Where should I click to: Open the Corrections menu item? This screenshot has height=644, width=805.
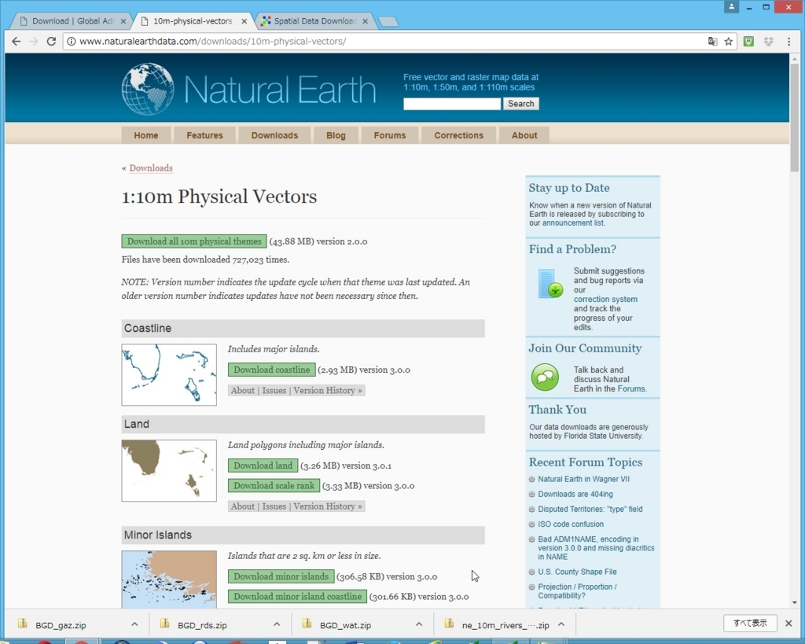(458, 135)
